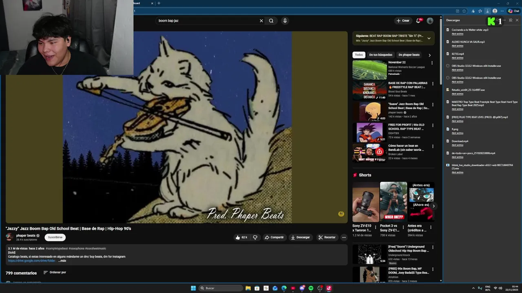Open options for Suave Jazz Boom Bap video
Screen dimensions: 522x293
432,105
